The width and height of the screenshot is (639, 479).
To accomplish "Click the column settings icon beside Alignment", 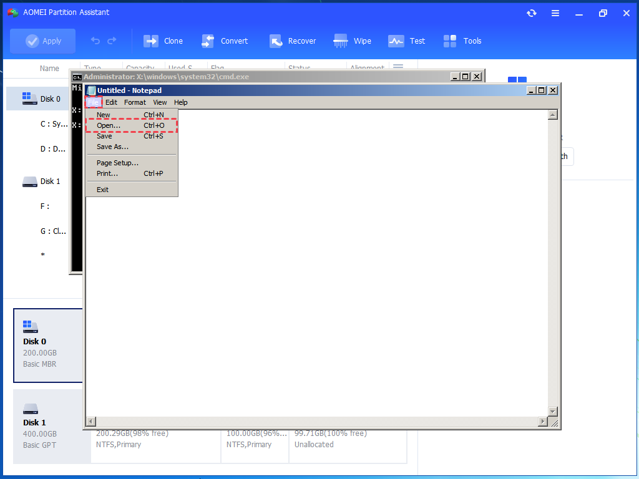I will 398,66.
